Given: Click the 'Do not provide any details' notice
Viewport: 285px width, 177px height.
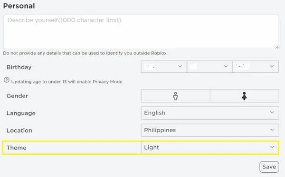Looking at the screenshot, I should [85, 53].
